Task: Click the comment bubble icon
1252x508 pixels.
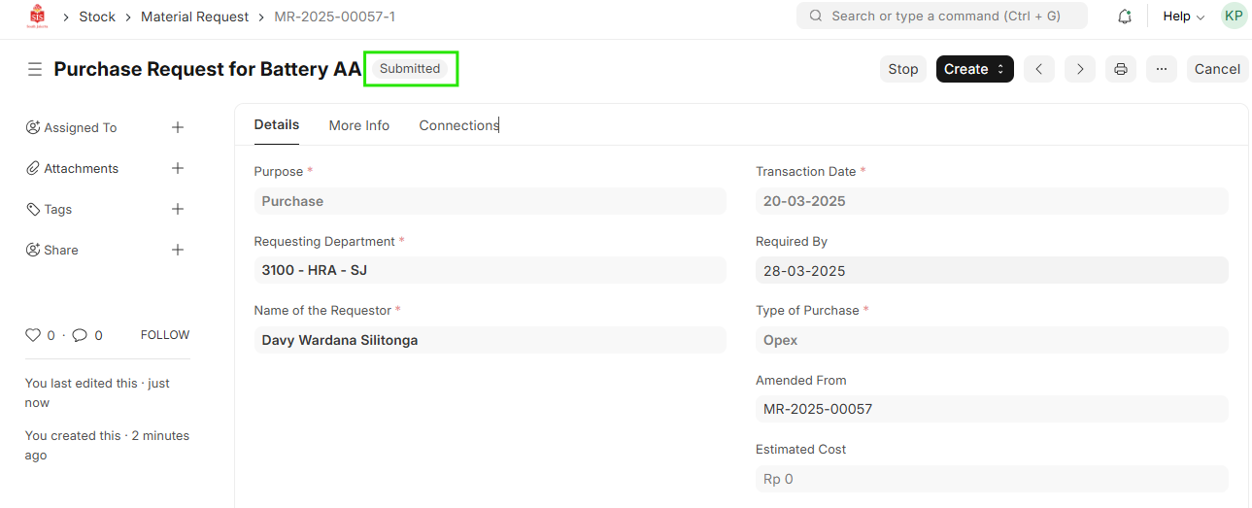Action: 80,335
